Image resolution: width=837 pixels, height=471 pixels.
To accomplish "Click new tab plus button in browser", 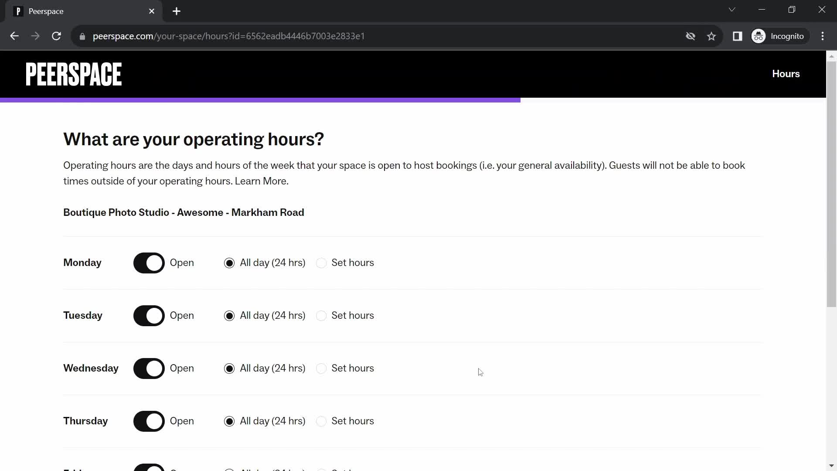I will (177, 11).
